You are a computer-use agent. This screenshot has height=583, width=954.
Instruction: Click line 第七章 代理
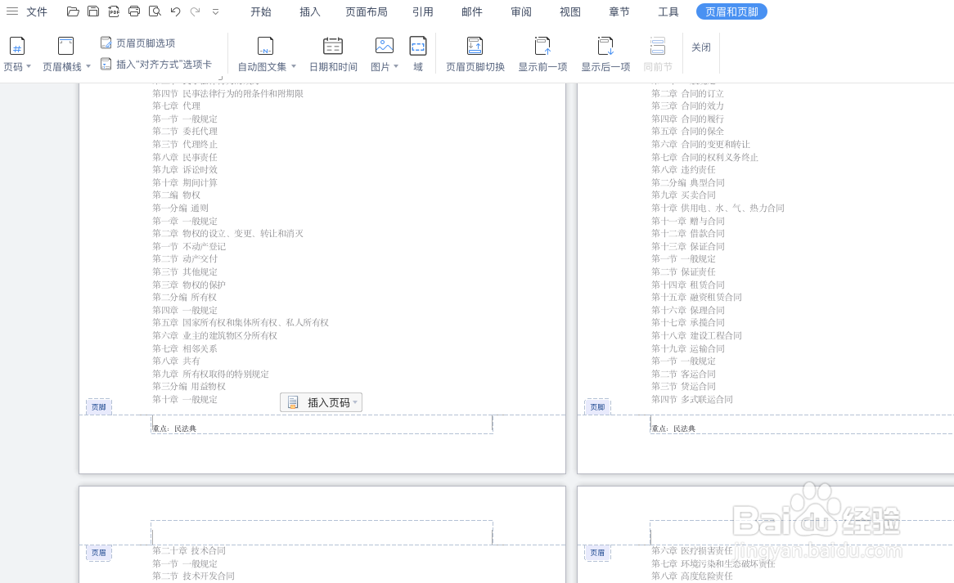tap(176, 105)
